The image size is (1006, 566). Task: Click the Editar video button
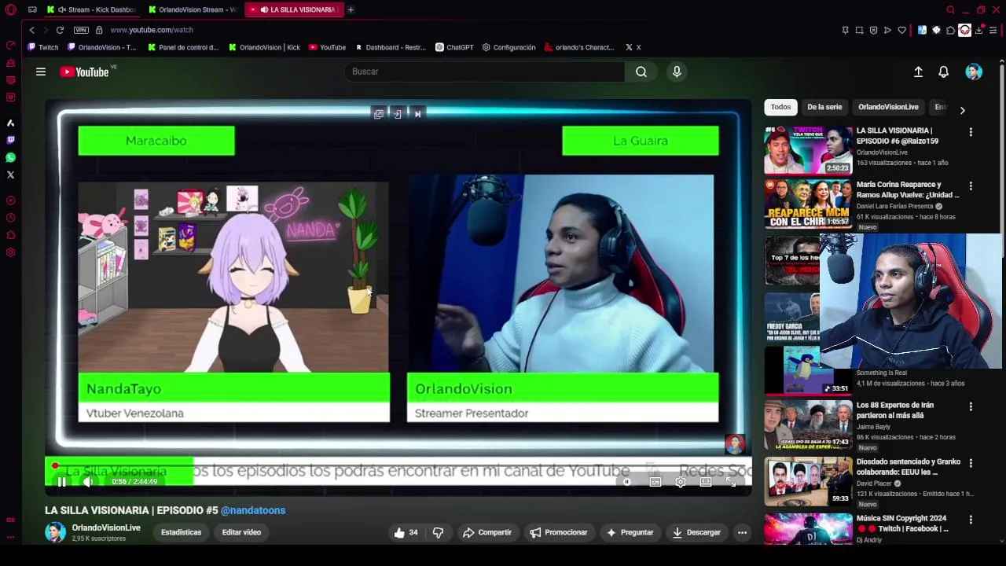tap(241, 532)
